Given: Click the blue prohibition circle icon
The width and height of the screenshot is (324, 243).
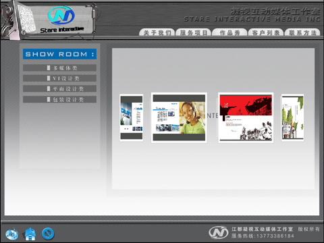Looking at the screenshot, I should (48, 234).
